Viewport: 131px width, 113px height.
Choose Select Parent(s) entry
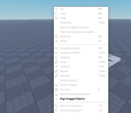pyautogui.click(x=81, y=80)
